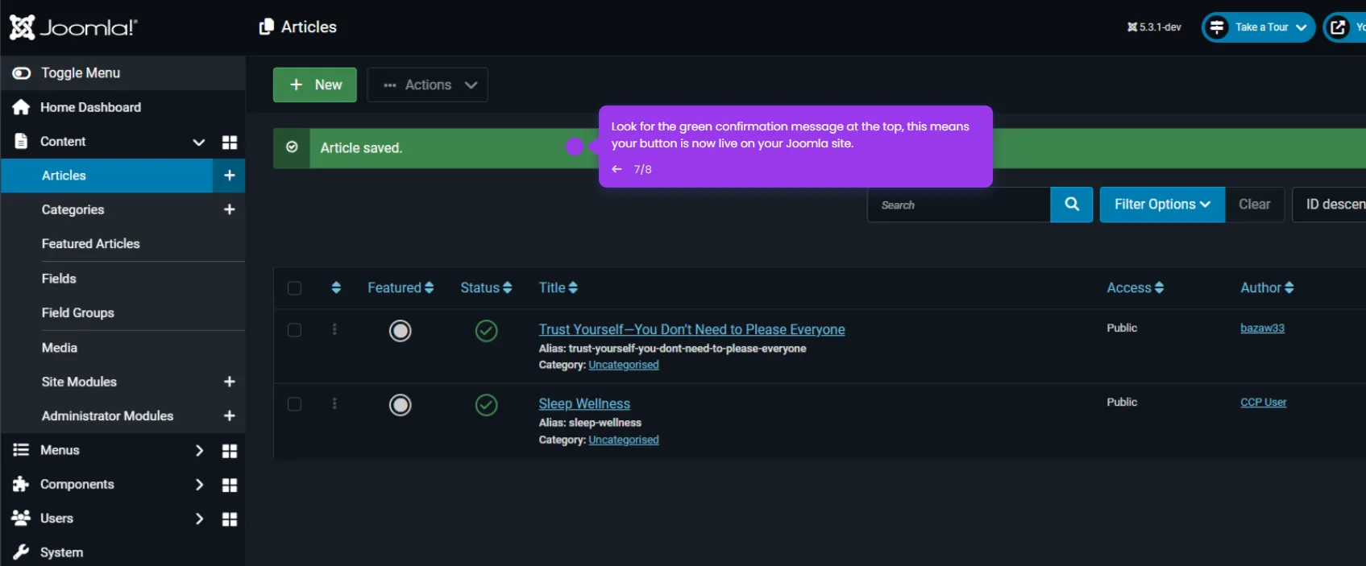The image size is (1366, 566).
Task: Toggle published status of Sleep Wellness
Action: click(486, 405)
